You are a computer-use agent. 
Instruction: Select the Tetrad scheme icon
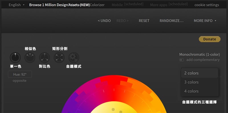[x=59, y=57]
